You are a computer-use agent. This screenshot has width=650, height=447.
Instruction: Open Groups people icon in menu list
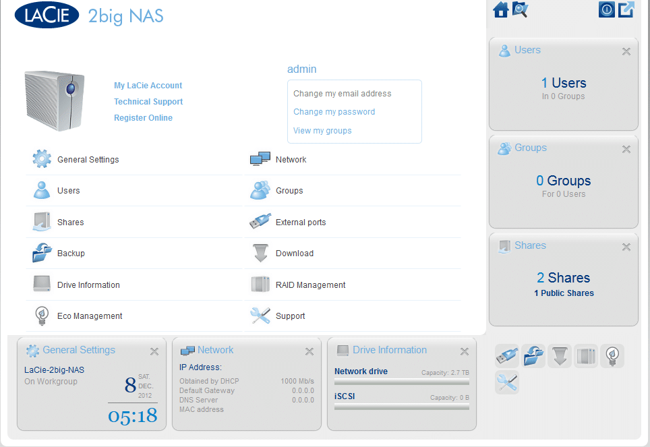pyautogui.click(x=260, y=190)
